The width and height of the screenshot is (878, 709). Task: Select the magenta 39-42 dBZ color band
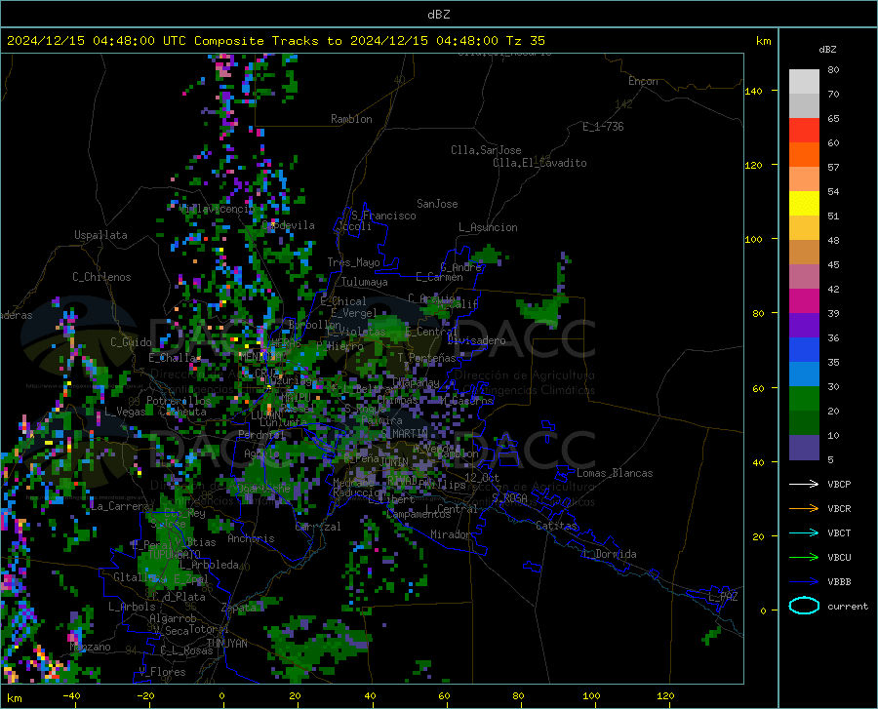point(804,301)
